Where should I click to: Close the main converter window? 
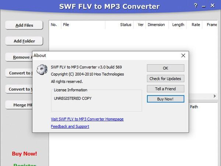[x=213, y=6]
